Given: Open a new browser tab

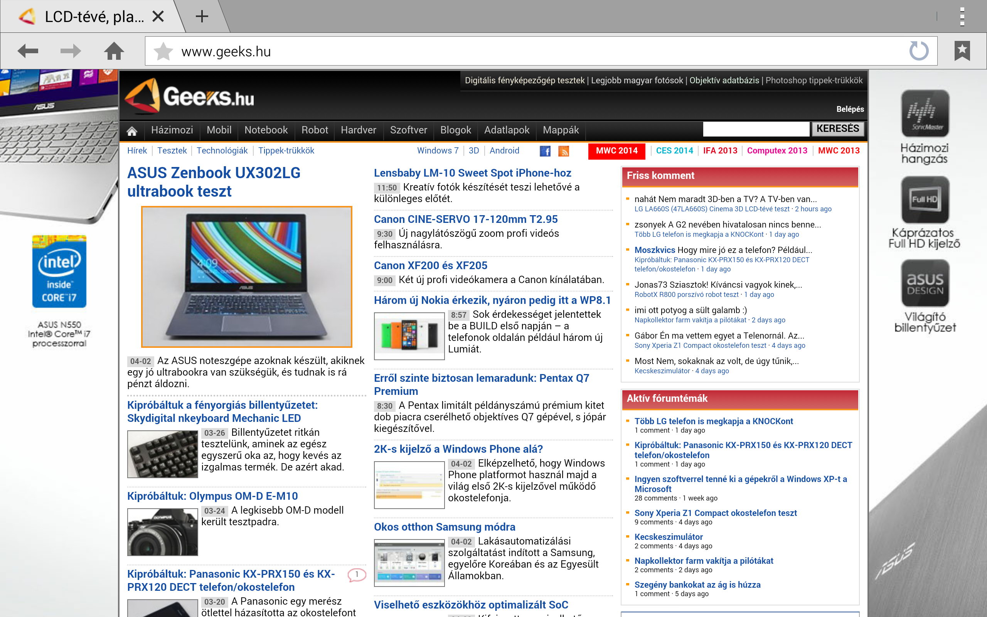Looking at the screenshot, I should (x=202, y=16).
